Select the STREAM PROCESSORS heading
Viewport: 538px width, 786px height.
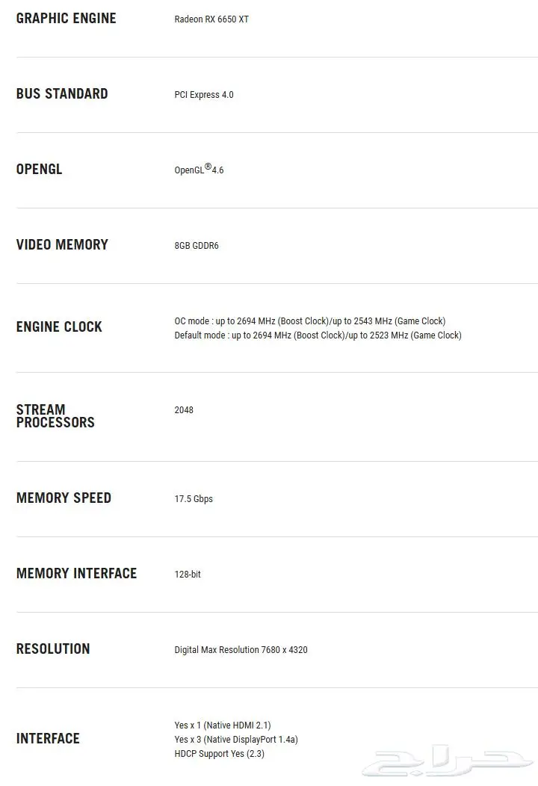pyautogui.click(x=55, y=416)
